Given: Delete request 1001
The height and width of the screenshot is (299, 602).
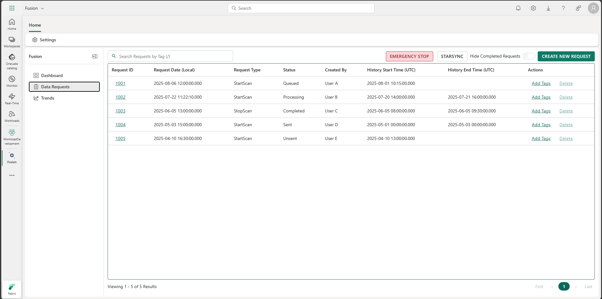Looking at the screenshot, I should (x=566, y=83).
